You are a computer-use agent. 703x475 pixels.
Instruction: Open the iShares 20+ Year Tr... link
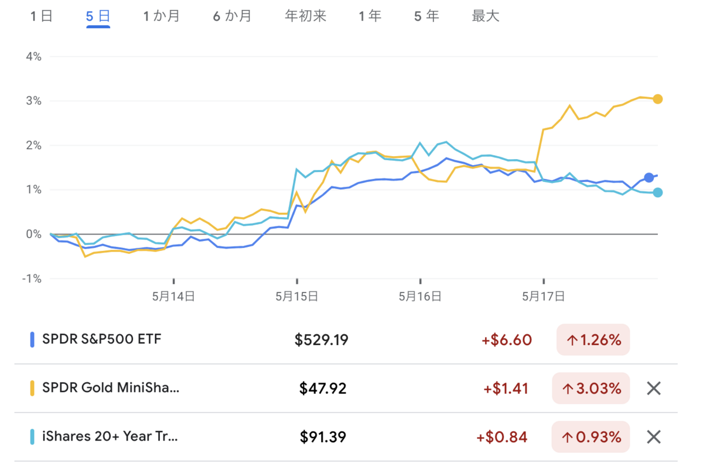coord(110,436)
